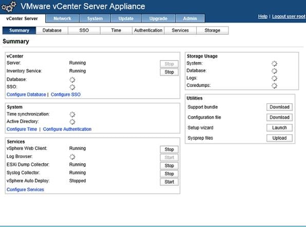The height and width of the screenshot is (227, 306).
Task: Click the Database loading spinner in vCenter section
Action: tap(72, 80)
